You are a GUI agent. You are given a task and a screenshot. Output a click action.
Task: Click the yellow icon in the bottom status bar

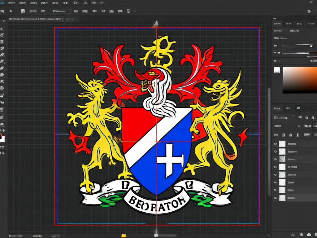pyautogui.click(x=124, y=236)
